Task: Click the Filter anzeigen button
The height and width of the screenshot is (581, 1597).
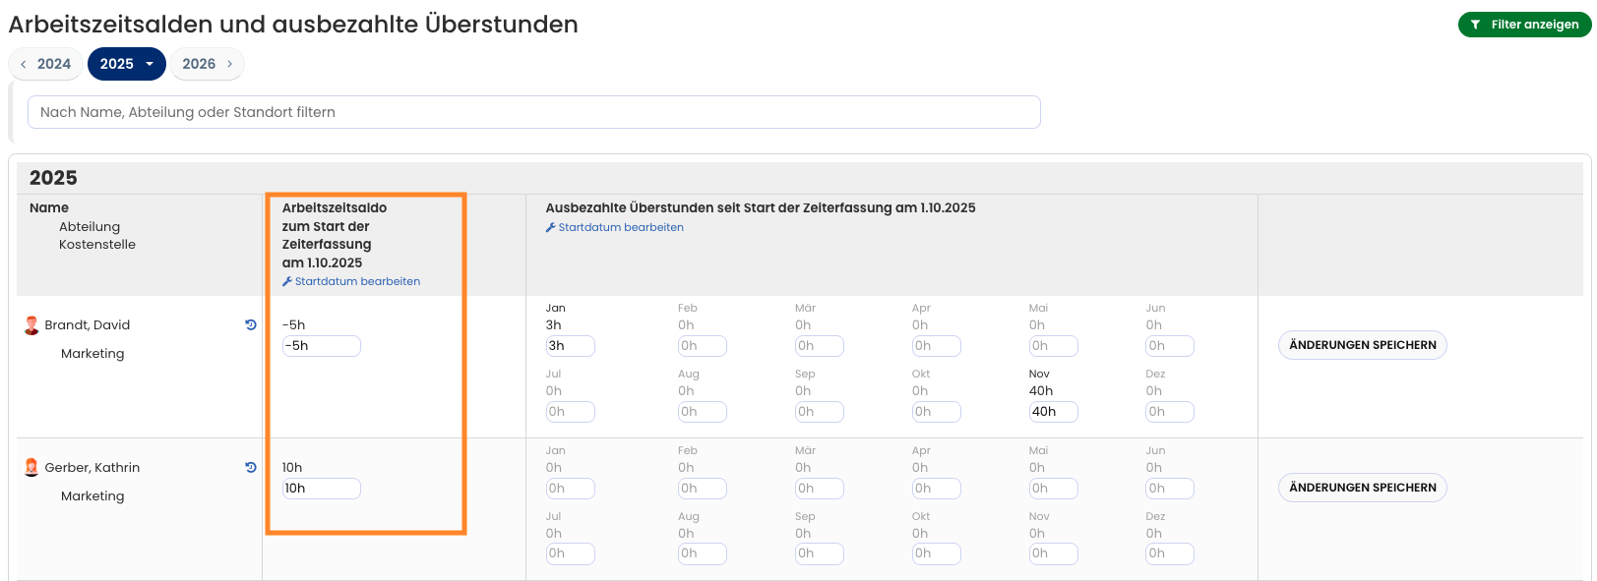Action: coord(1524,25)
